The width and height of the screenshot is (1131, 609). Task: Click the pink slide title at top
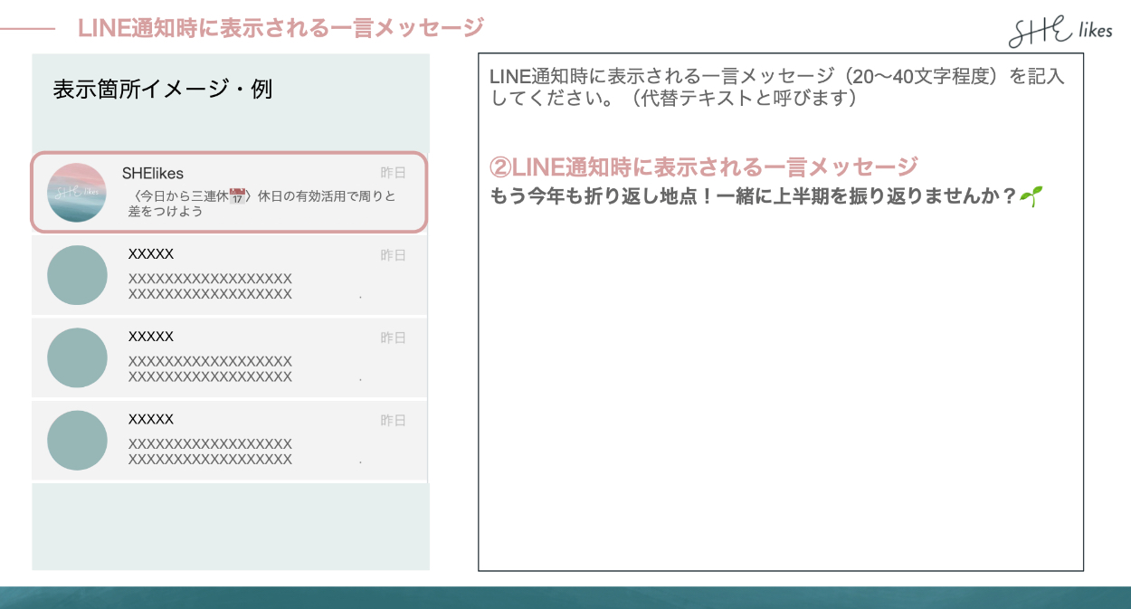pos(280,28)
